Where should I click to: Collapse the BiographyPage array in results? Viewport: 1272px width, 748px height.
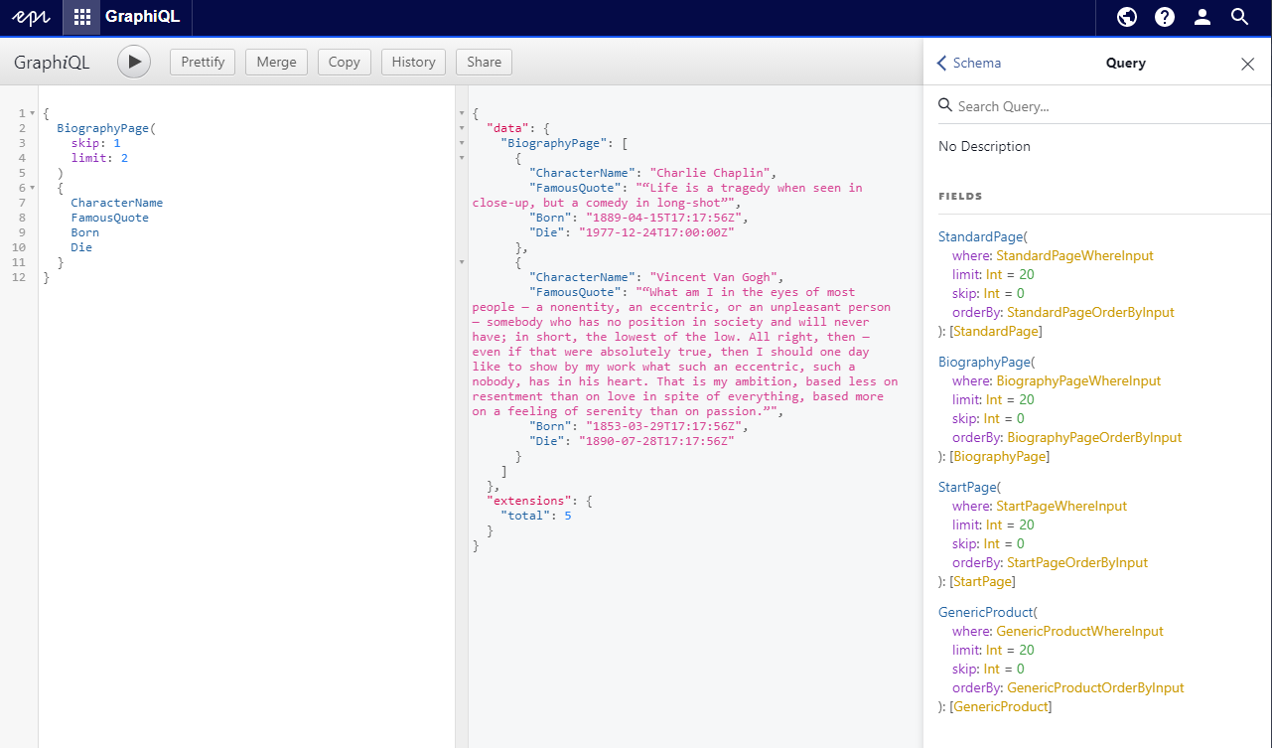[x=461, y=143]
